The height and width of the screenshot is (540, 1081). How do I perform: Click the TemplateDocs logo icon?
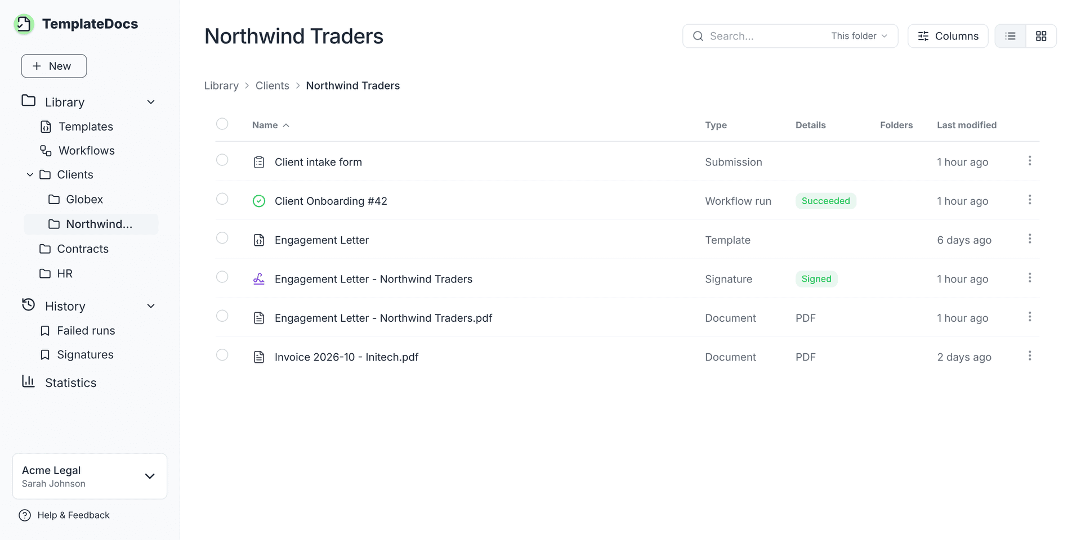pyautogui.click(x=24, y=24)
